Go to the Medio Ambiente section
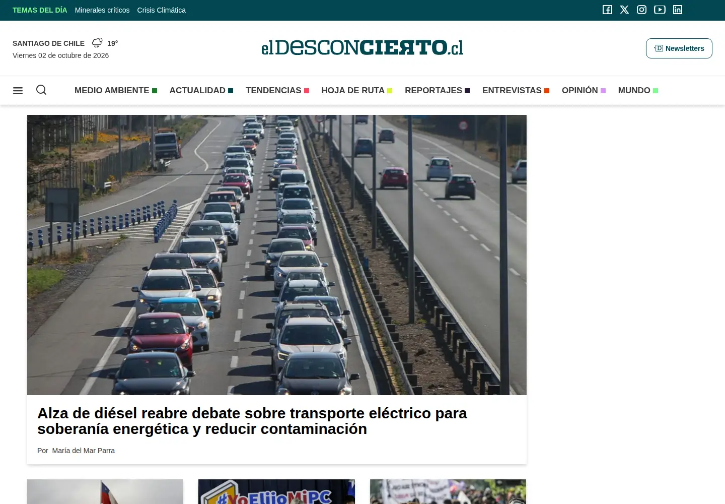This screenshot has height=504, width=725. click(x=116, y=90)
